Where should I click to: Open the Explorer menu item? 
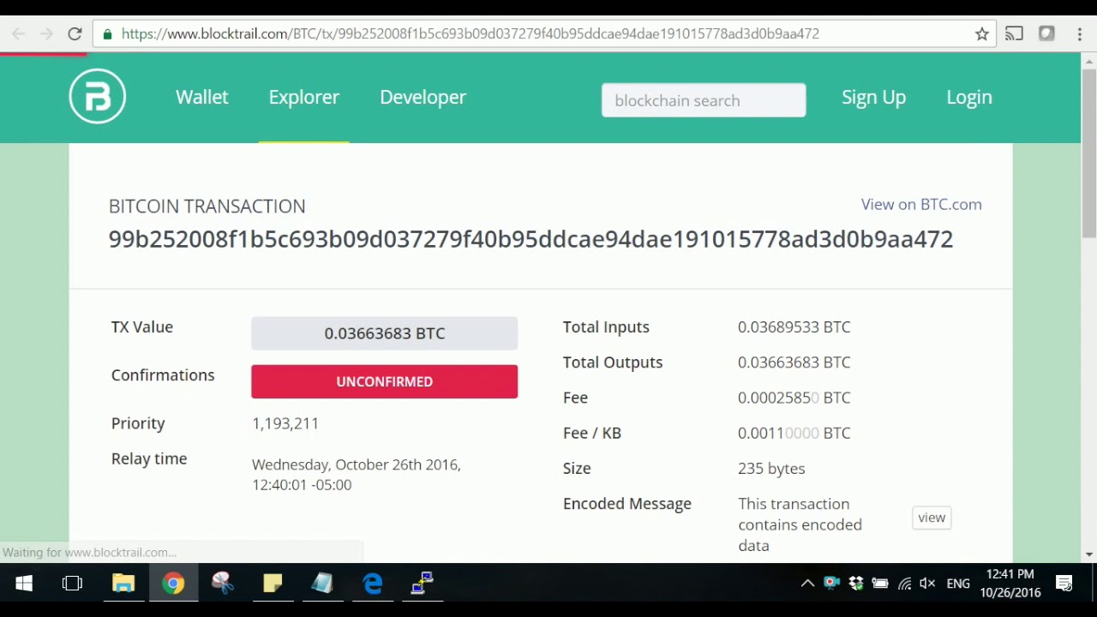click(x=304, y=97)
